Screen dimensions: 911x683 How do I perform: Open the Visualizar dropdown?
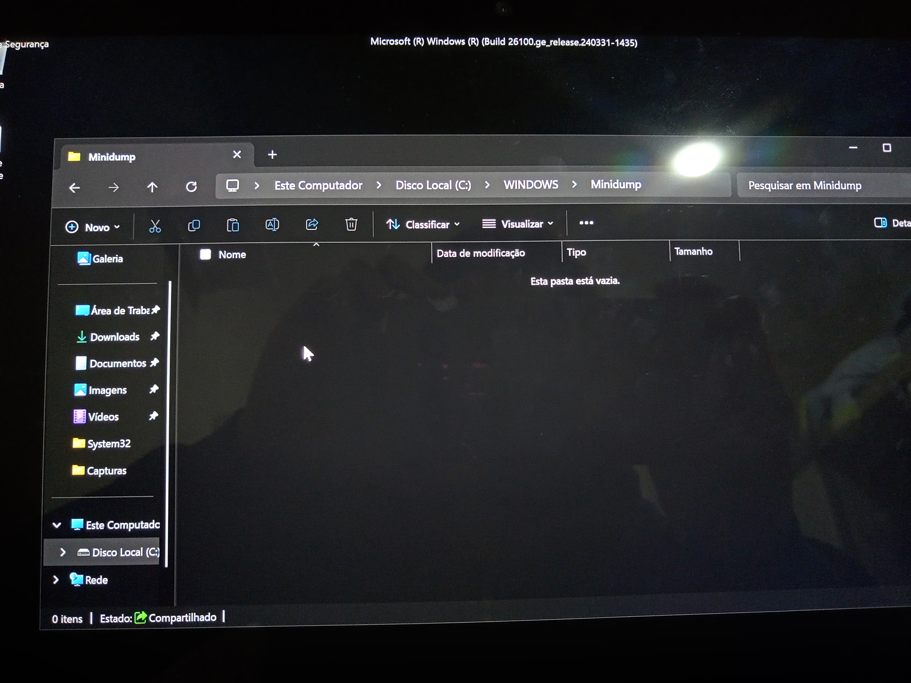518,224
